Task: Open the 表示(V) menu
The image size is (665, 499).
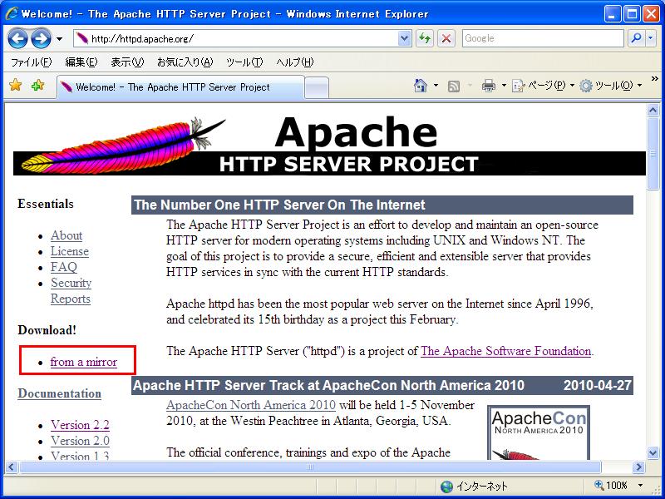Action: pyautogui.click(x=127, y=62)
